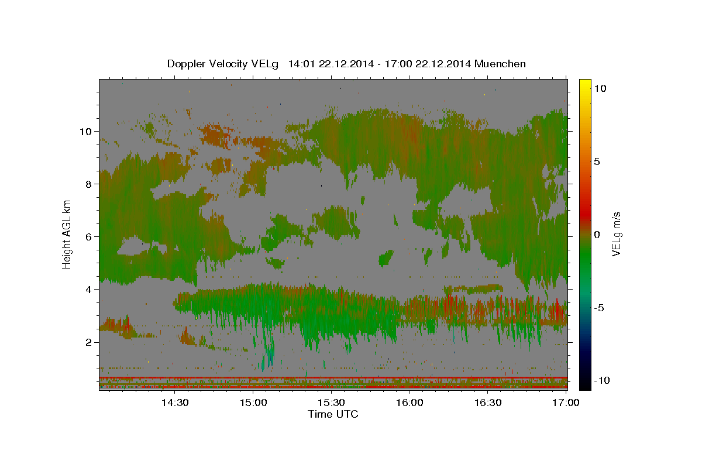Click the "16:00" time axis label
The image size is (702, 468).
(409, 402)
